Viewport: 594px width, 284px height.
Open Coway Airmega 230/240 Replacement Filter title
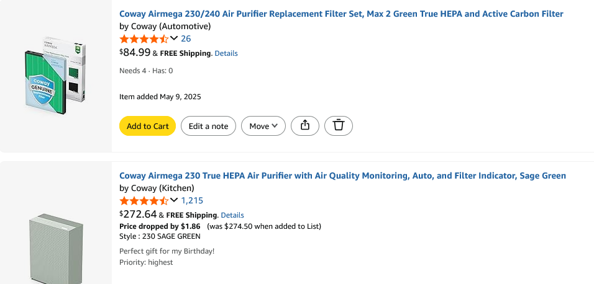(341, 14)
